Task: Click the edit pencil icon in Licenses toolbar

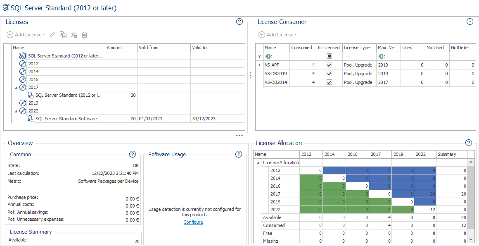Action: (52, 35)
